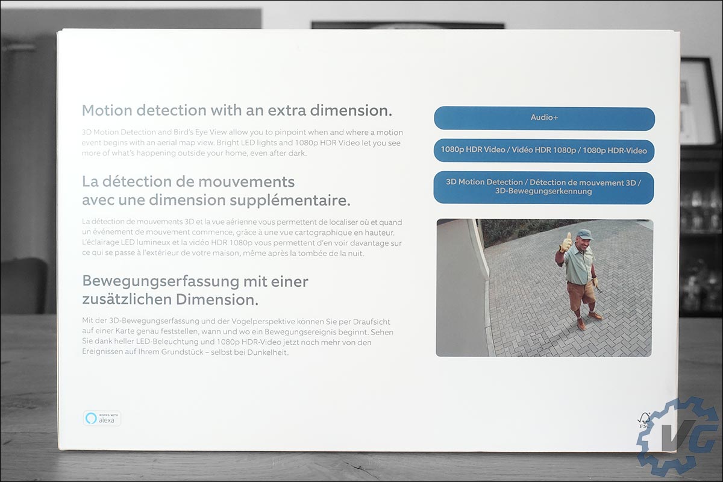This screenshot has width=723, height=482.
Task: Click the French paragraph about vue aérienne
Action: [x=242, y=238]
